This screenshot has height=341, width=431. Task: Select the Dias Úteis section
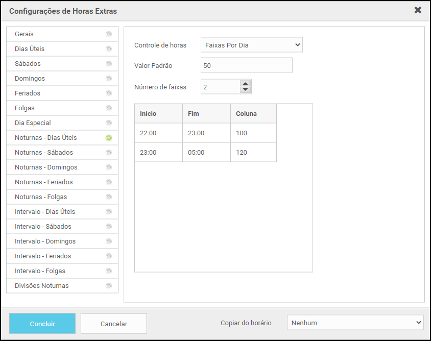(30, 49)
